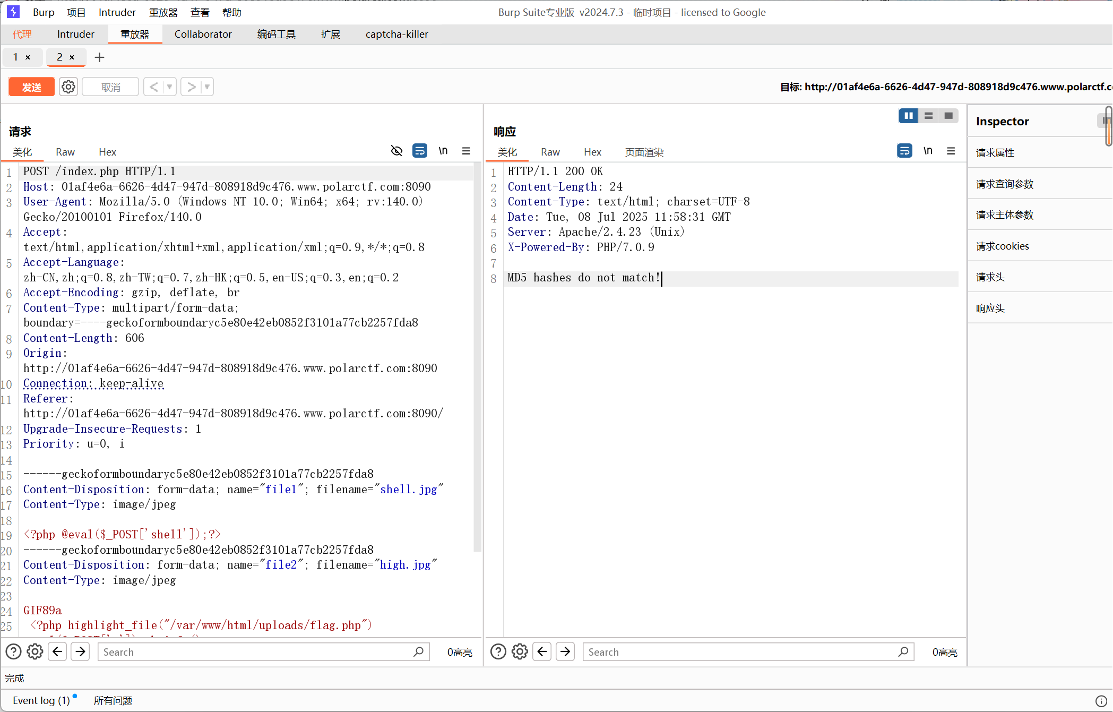Click the Repeater settings gear icon
This screenshot has width=1113, height=712.
click(x=68, y=87)
